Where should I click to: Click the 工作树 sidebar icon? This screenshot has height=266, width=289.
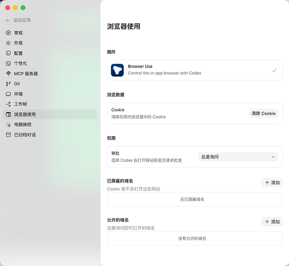pos(9,104)
